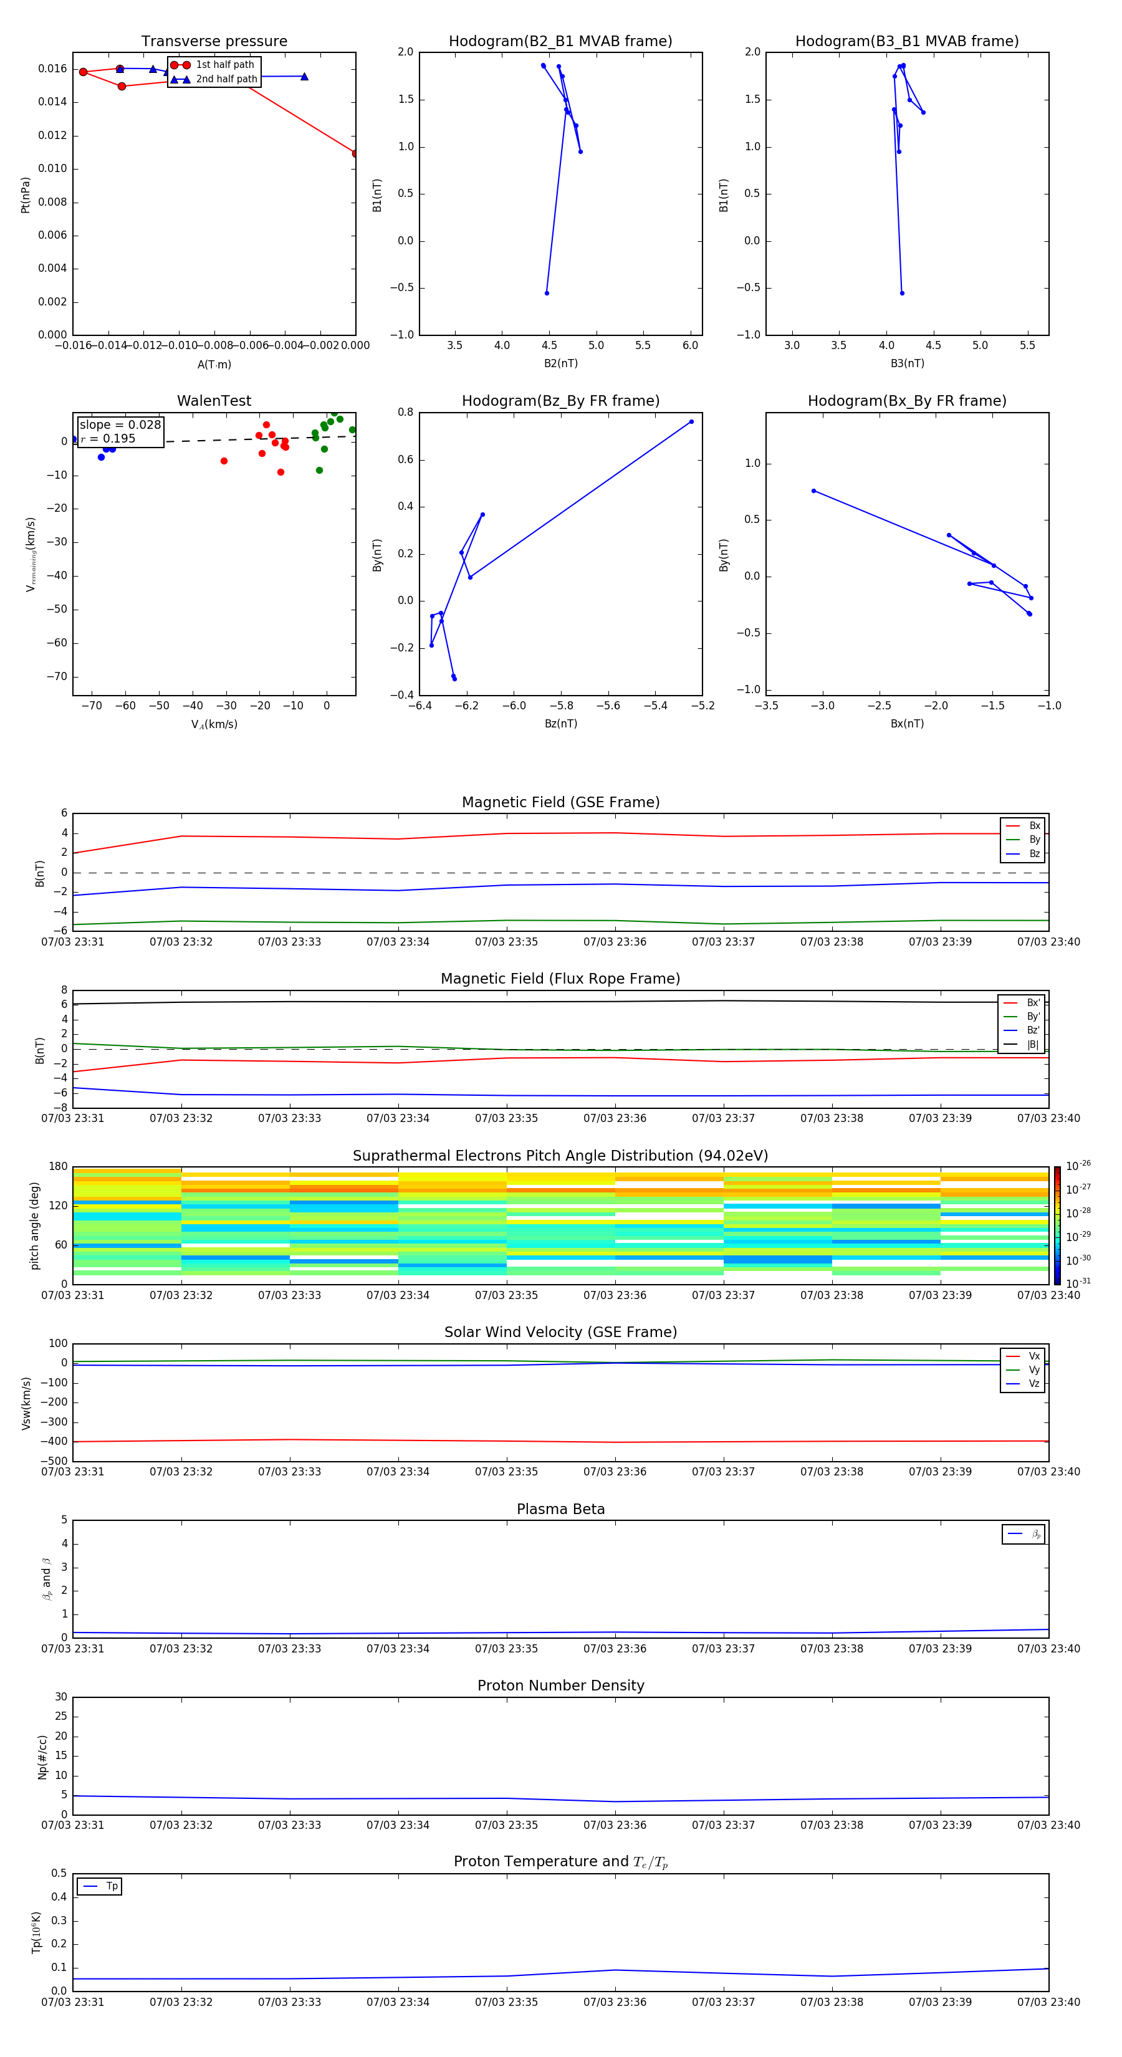Click the 10^-26 colorbar tick label

coord(1078,1166)
